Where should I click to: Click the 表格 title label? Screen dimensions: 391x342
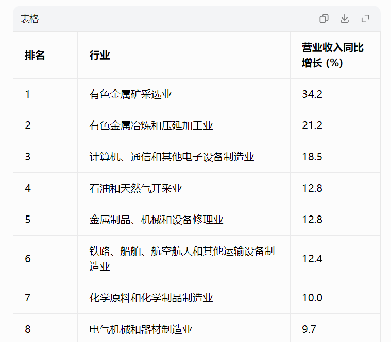(x=29, y=19)
